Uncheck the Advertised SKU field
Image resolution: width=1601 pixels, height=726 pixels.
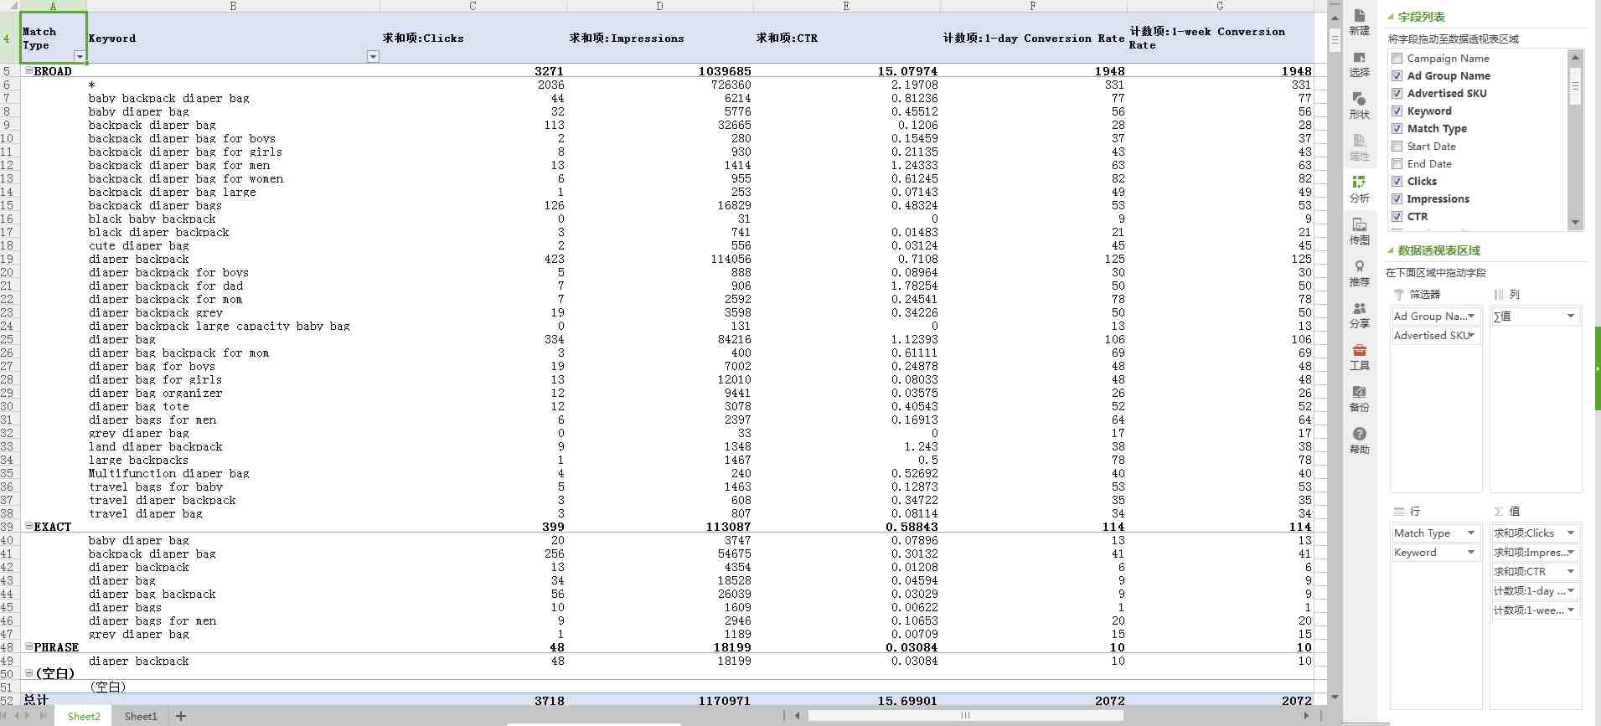1397,93
